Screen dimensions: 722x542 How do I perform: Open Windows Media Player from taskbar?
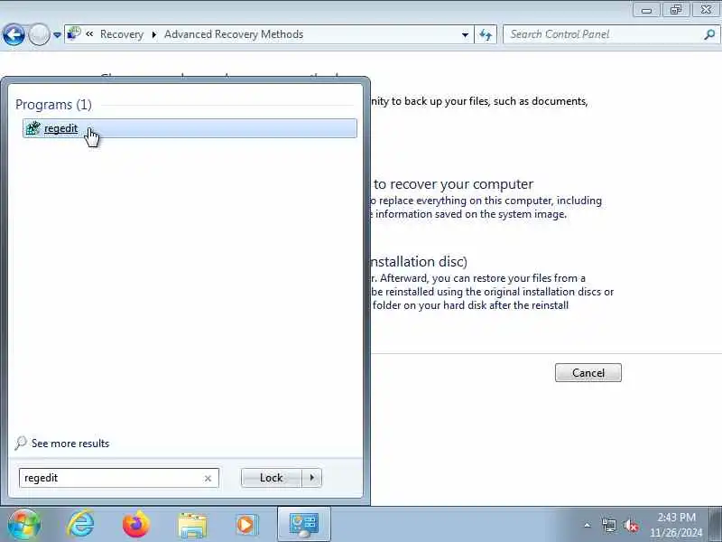tap(247, 525)
